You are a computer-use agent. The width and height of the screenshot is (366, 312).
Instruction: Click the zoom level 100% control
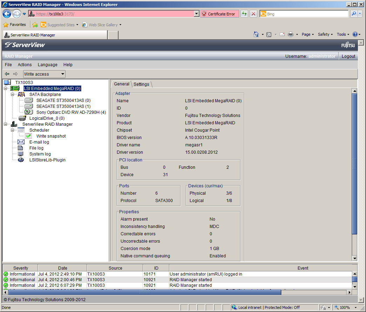coord(345,307)
